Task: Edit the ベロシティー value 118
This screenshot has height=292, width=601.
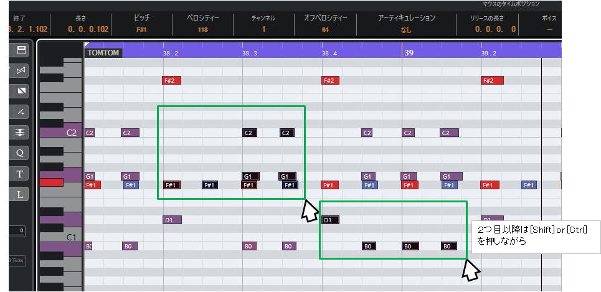Action: [x=203, y=29]
